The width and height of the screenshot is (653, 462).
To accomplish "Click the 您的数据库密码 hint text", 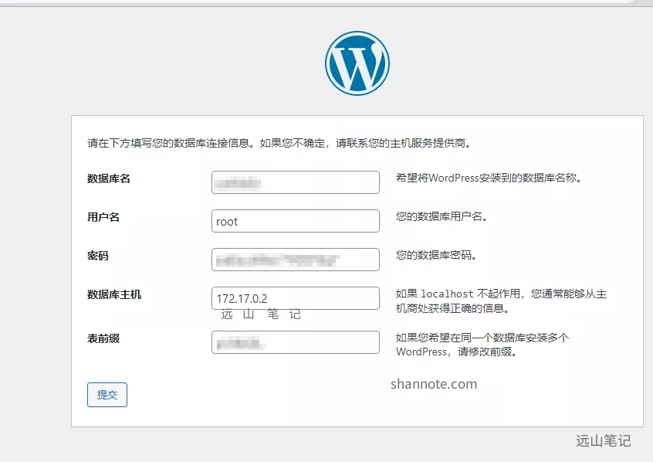I will click(436, 256).
